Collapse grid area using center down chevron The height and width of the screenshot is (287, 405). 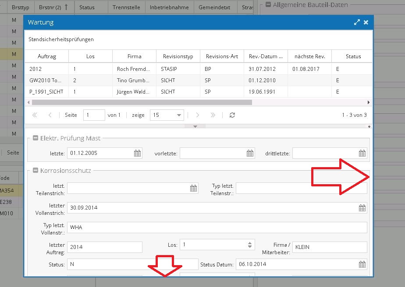point(195,126)
